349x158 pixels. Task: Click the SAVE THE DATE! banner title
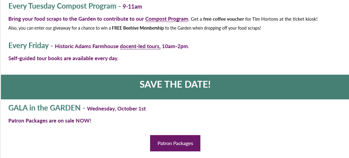click(x=175, y=84)
